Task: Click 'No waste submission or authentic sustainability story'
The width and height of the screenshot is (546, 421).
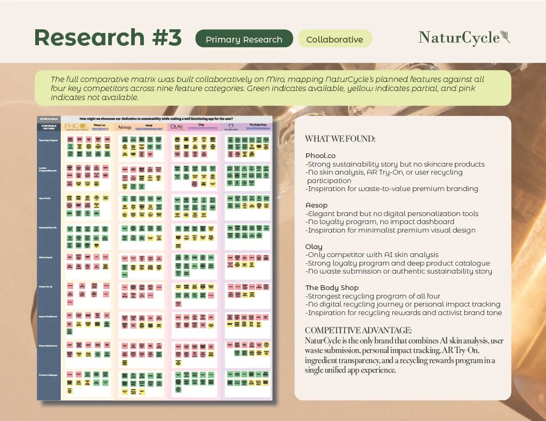Action: [399, 271]
